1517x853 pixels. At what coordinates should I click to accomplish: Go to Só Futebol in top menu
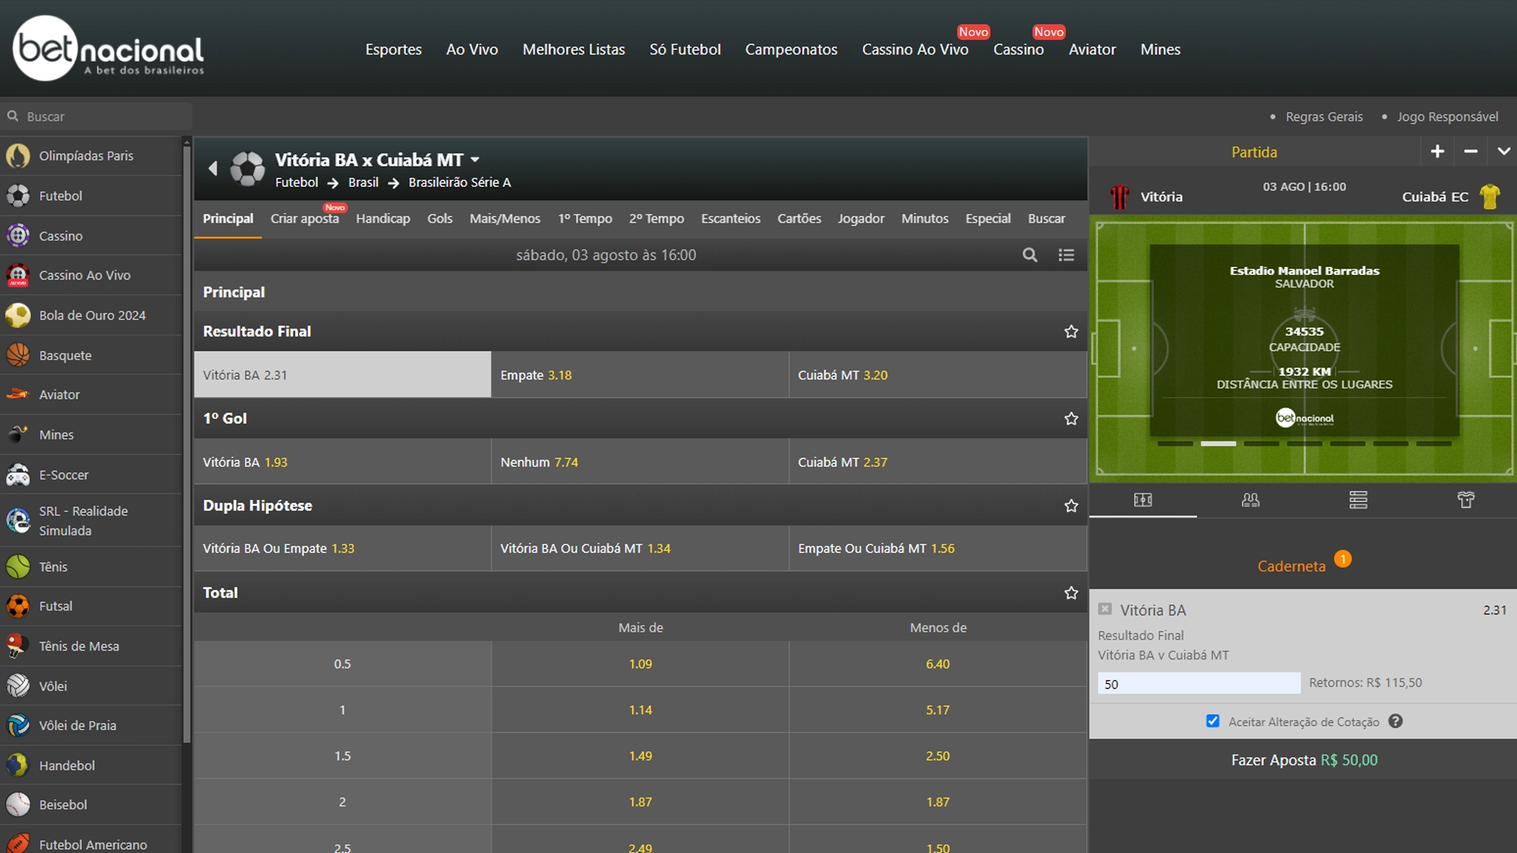(685, 49)
